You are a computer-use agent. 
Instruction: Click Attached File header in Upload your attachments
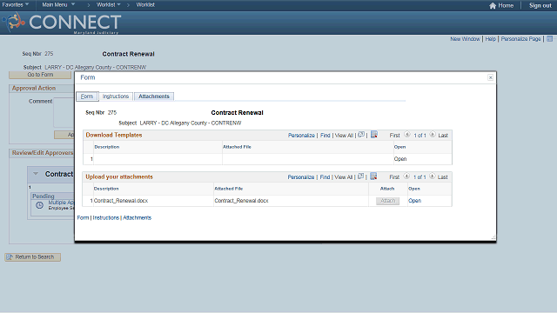click(x=228, y=189)
